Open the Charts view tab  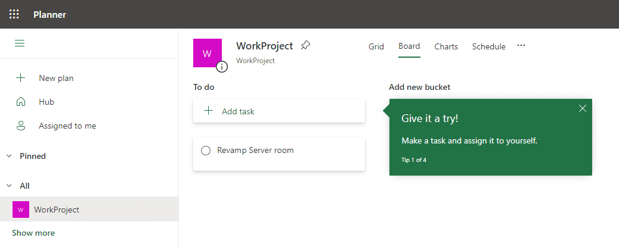pyautogui.click(x=446, y=46)
